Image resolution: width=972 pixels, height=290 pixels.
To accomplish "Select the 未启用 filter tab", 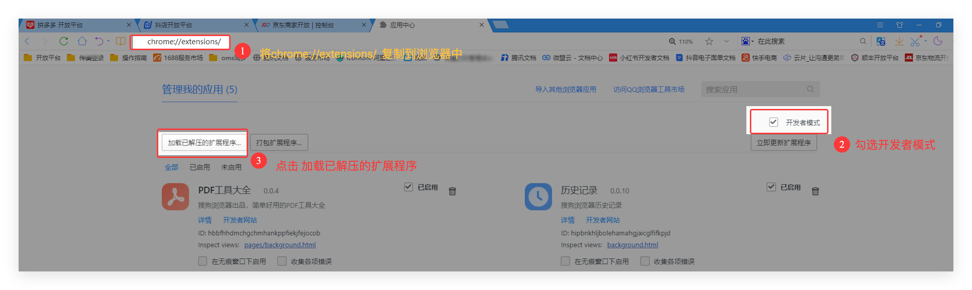I will [x=231, y=167].
